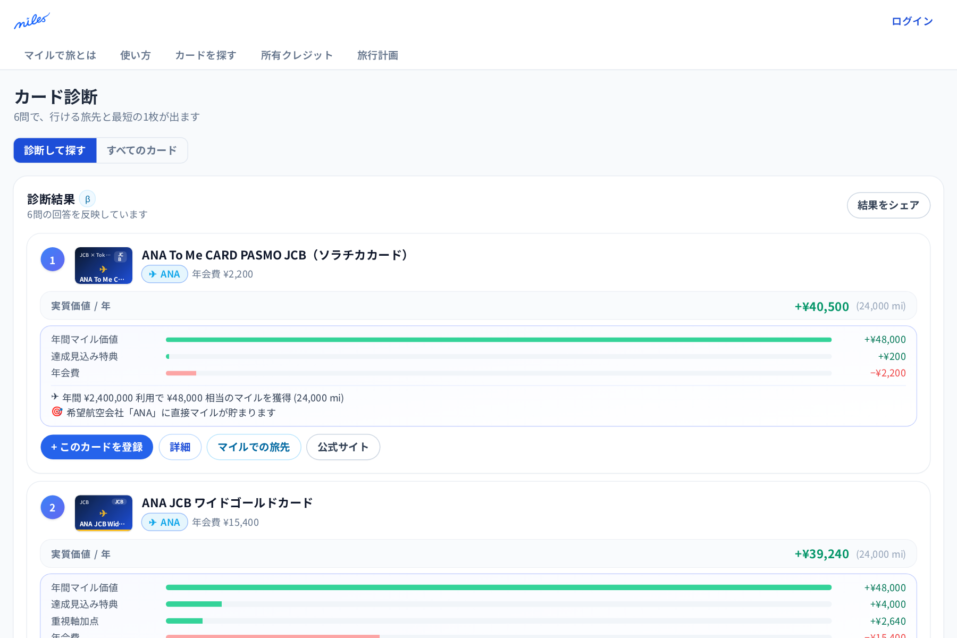Viewport: 957px width, 638px height.
Task: Click the 年会費 red bar for ソラチカカード
Action: pyautogui.click(x=181, y=373)
